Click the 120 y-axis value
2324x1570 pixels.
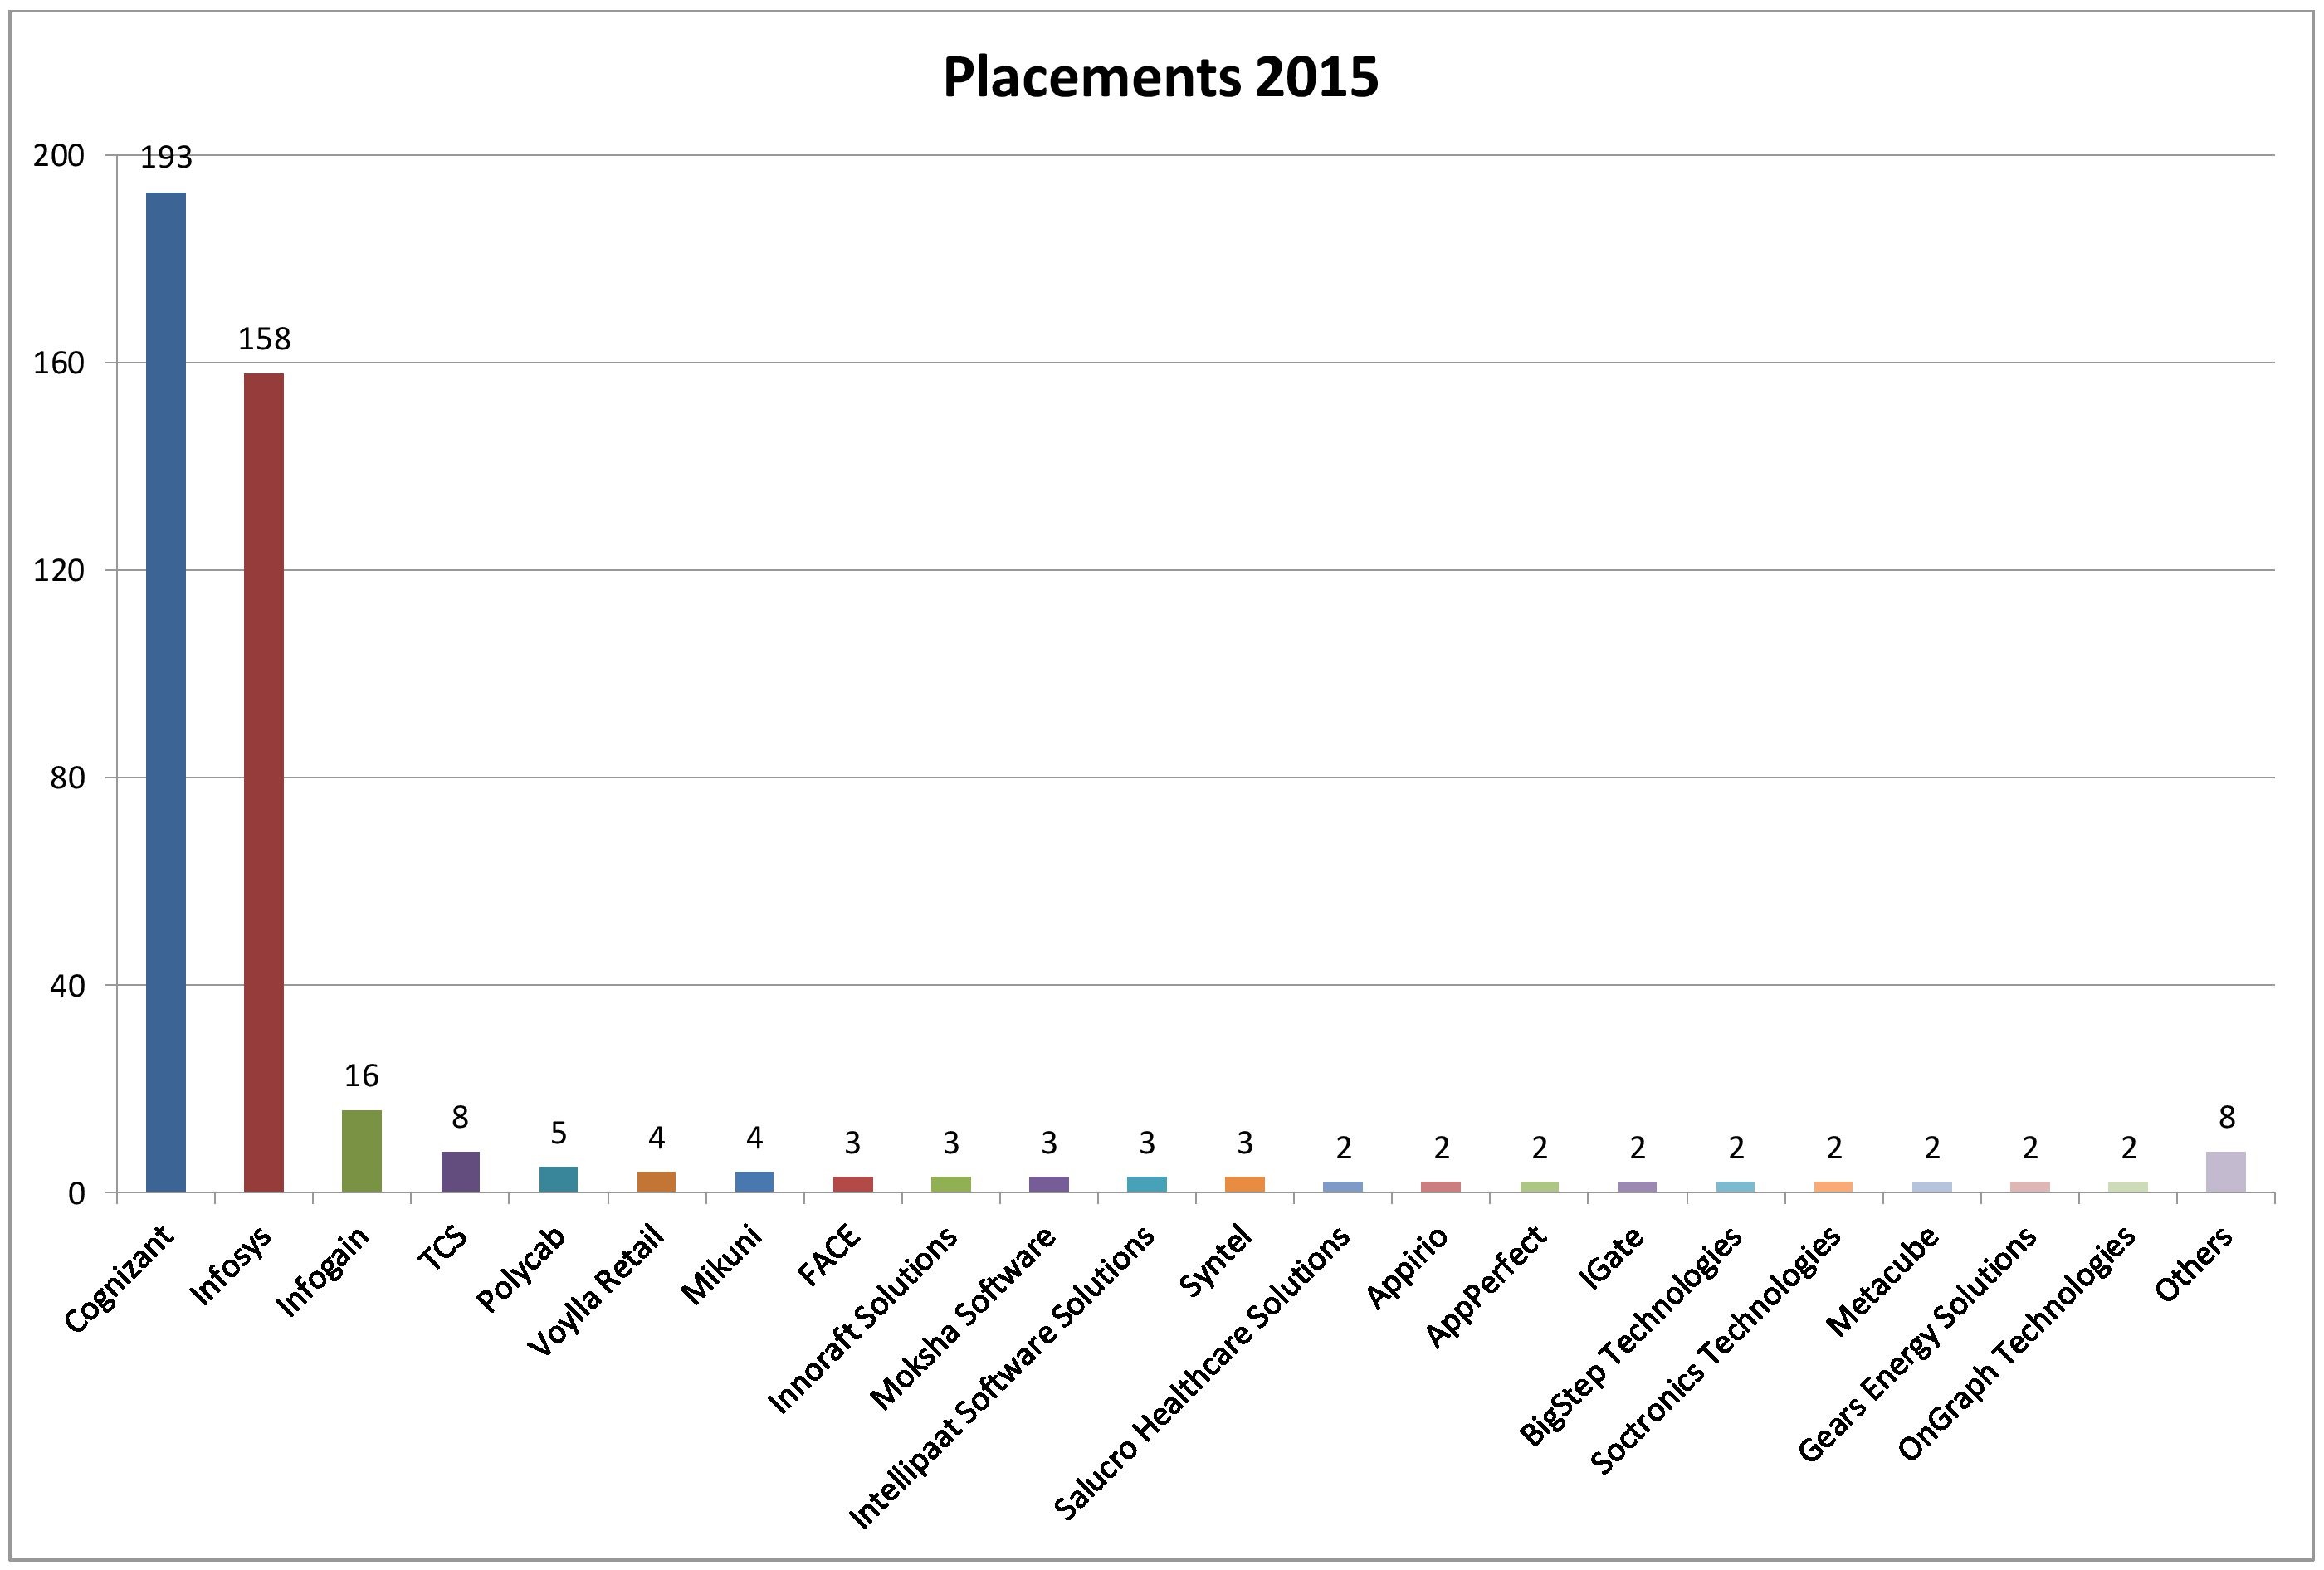pos(59,570)
